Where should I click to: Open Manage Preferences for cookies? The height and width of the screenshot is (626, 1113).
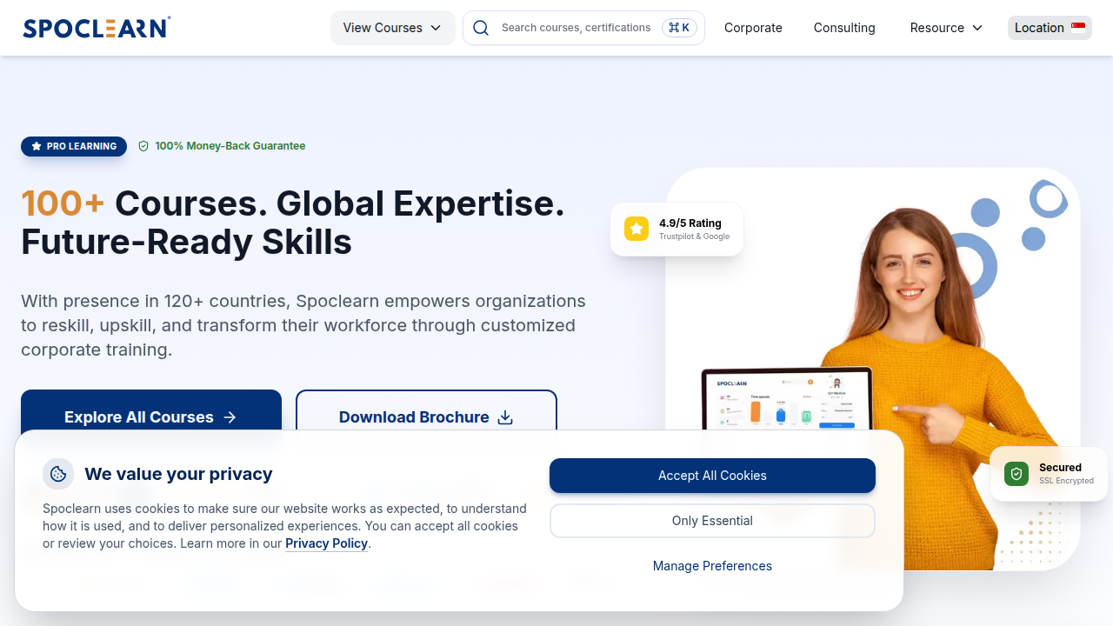click(x=712, y=566)
